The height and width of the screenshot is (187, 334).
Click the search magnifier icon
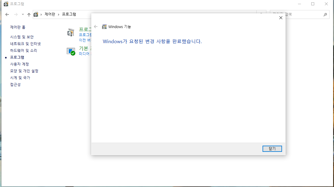pos(325,14)
